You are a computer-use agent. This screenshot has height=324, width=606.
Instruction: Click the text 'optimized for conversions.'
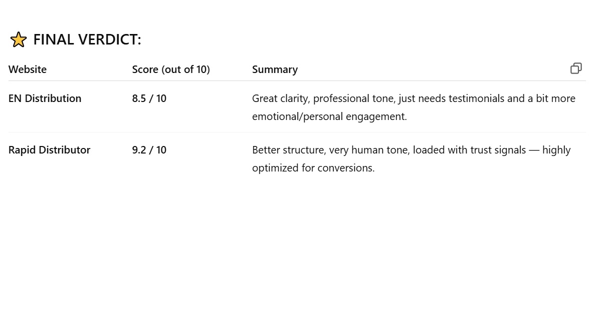click(x=313, y=168)
